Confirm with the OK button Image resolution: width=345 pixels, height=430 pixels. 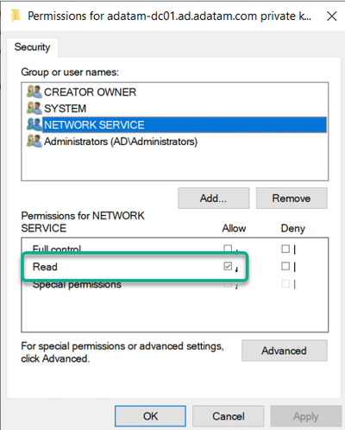tap(150, 416)
